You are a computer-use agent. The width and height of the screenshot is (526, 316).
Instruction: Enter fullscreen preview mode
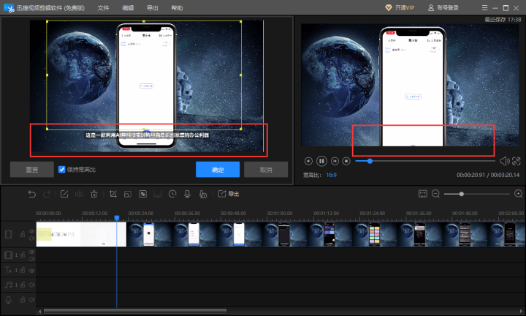point(517,161)
